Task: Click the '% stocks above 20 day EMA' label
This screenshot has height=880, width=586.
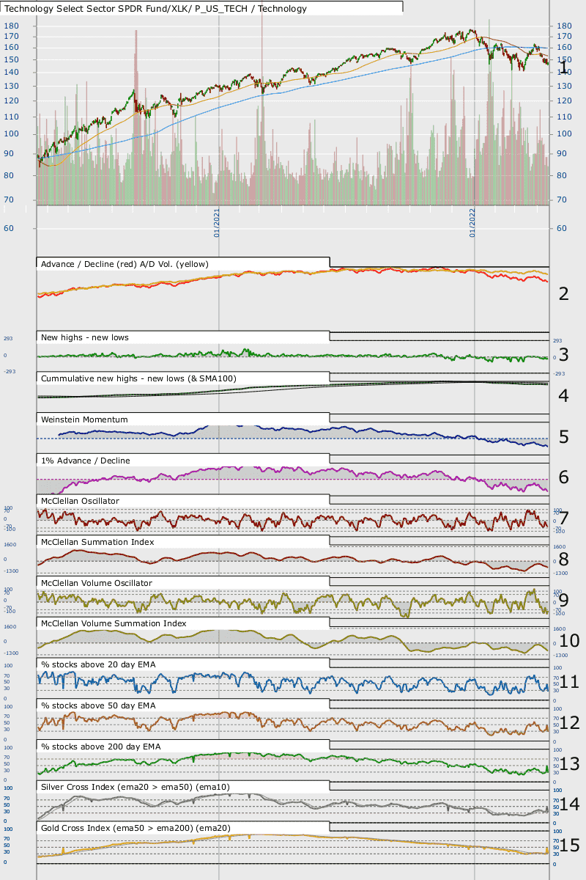Action: pos(98,664)
